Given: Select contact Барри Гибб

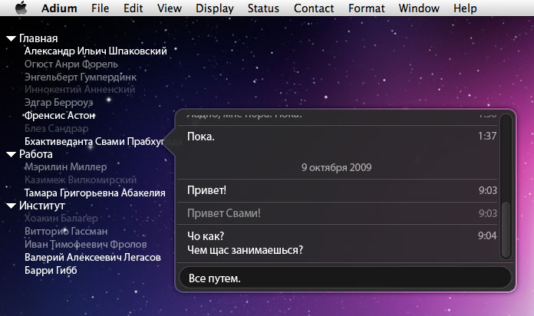Looking at the screenshot, I should tap(51, 271).
